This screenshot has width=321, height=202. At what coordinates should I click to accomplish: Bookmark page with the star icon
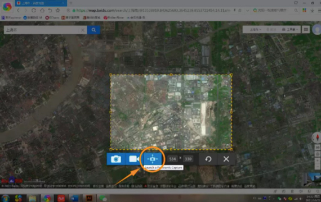point(240,10)
